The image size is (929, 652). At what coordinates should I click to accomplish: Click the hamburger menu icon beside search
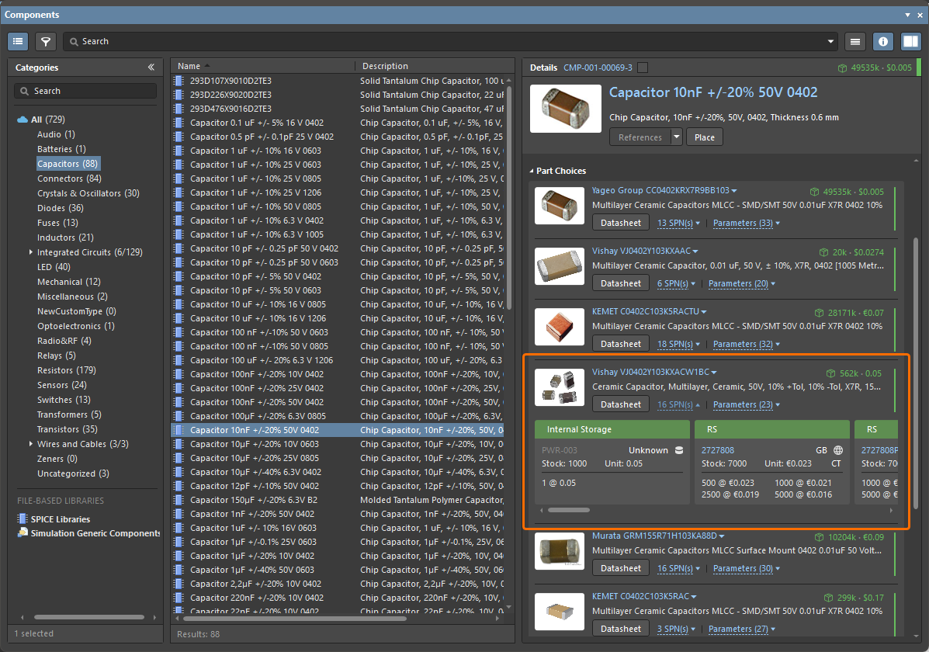[x=855, y=41]
